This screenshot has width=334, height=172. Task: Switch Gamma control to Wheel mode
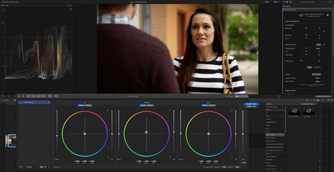[143, 105]
